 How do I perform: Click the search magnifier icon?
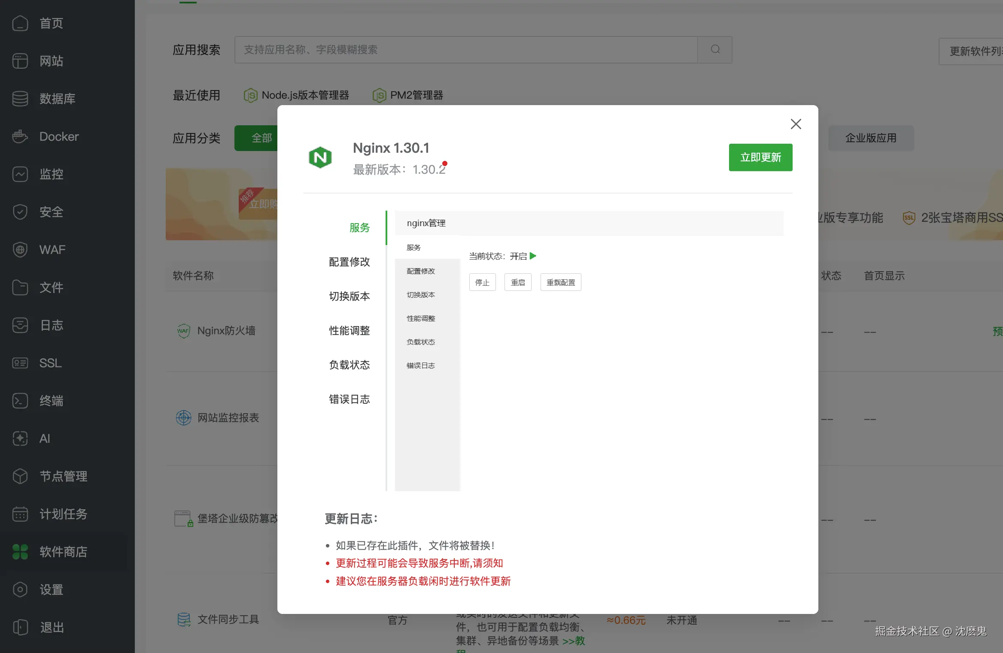coord(715,49)
